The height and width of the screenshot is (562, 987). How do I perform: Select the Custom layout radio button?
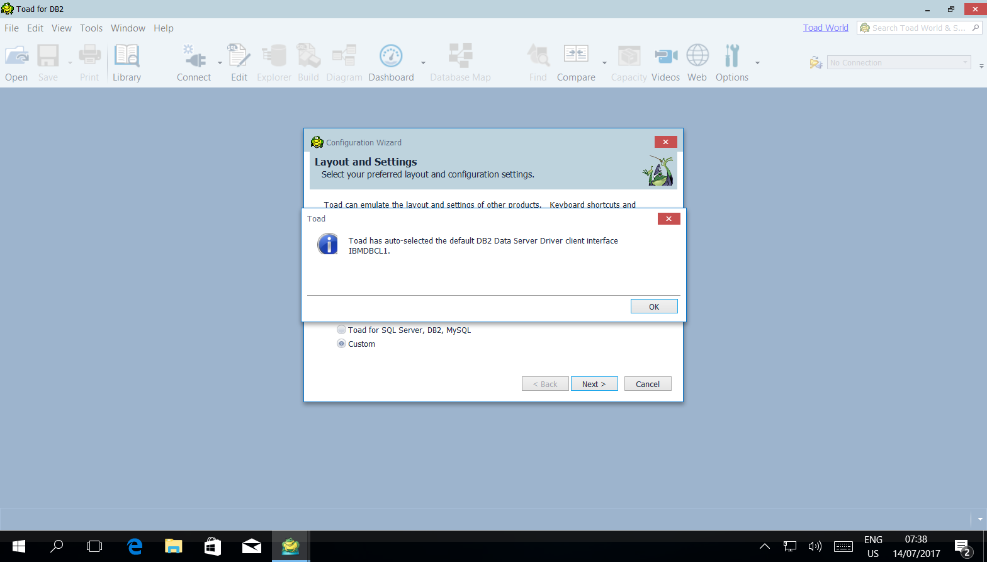click(x=341, y=344)
